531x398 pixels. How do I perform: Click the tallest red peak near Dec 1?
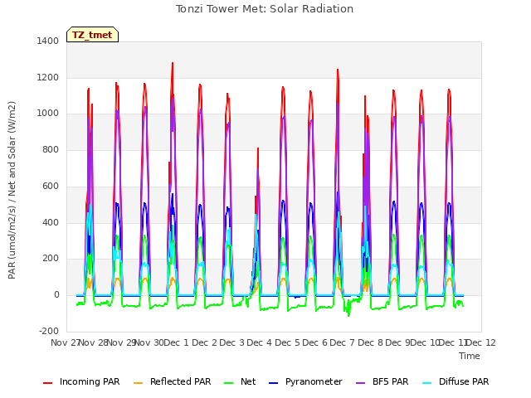tap(173, 63)
